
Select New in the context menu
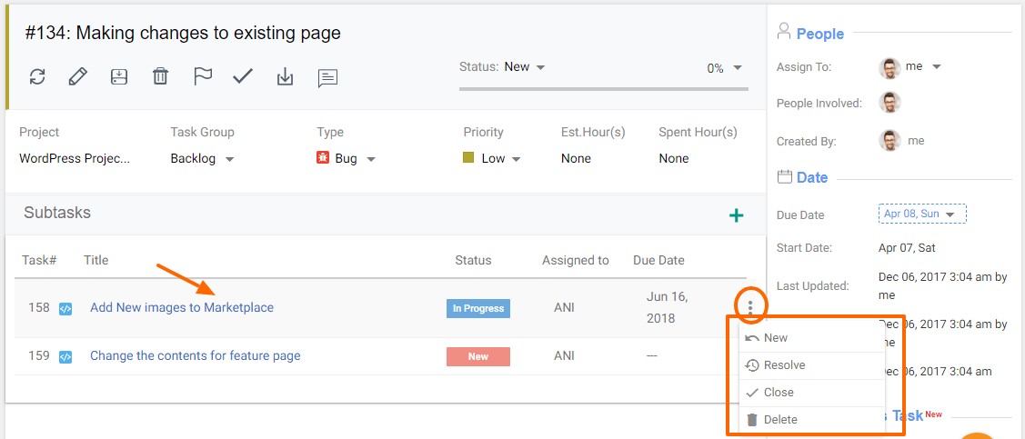point(812,338)
